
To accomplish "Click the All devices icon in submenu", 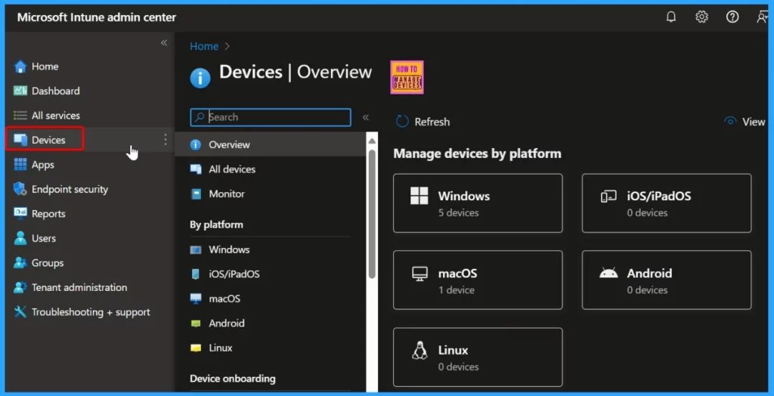I will coord(196,169).
